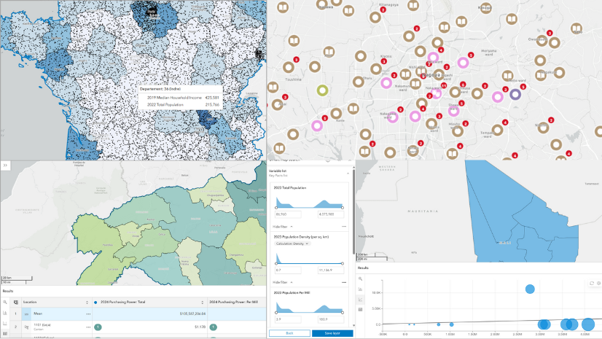The height and width of the screenshot is (339, 602).
Task: Click tooltip title Département: 36 (Indre)
Action: pyautogui.click(x=160, y=89)
